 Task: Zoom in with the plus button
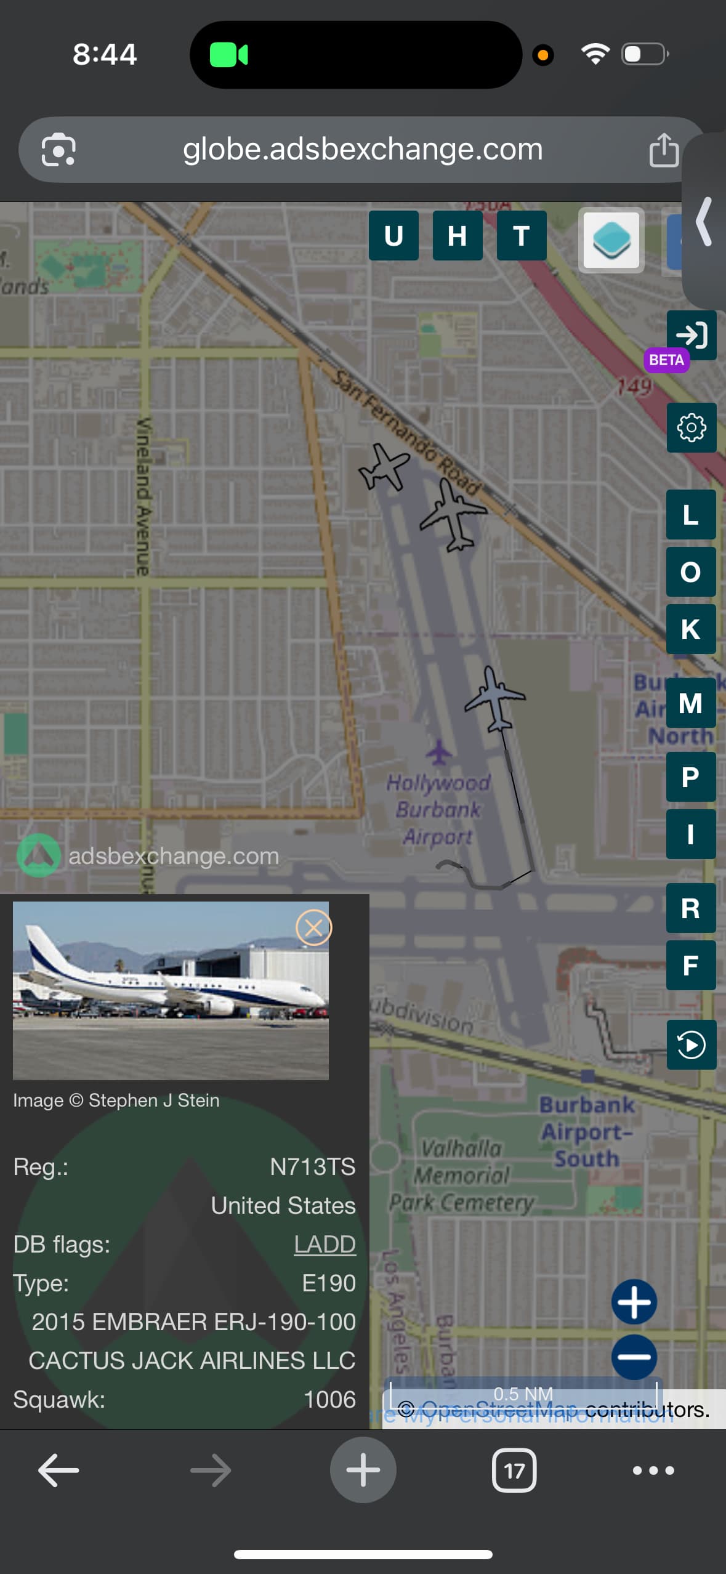[x=634, y=1302]
